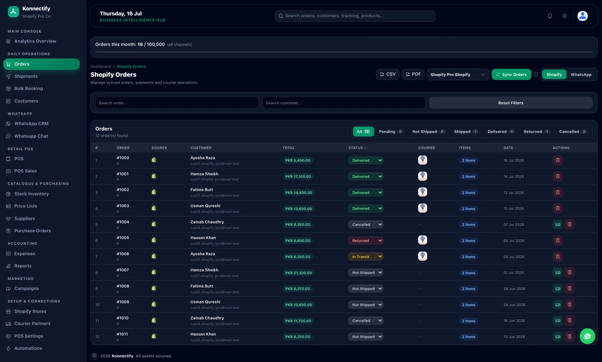
Task: Open status dropdown for order #1000
Action: click(366, 160)
